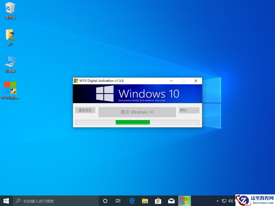Click the Windows 10 banner image
This screenshot has width=275, height=206.
point(137,93)
